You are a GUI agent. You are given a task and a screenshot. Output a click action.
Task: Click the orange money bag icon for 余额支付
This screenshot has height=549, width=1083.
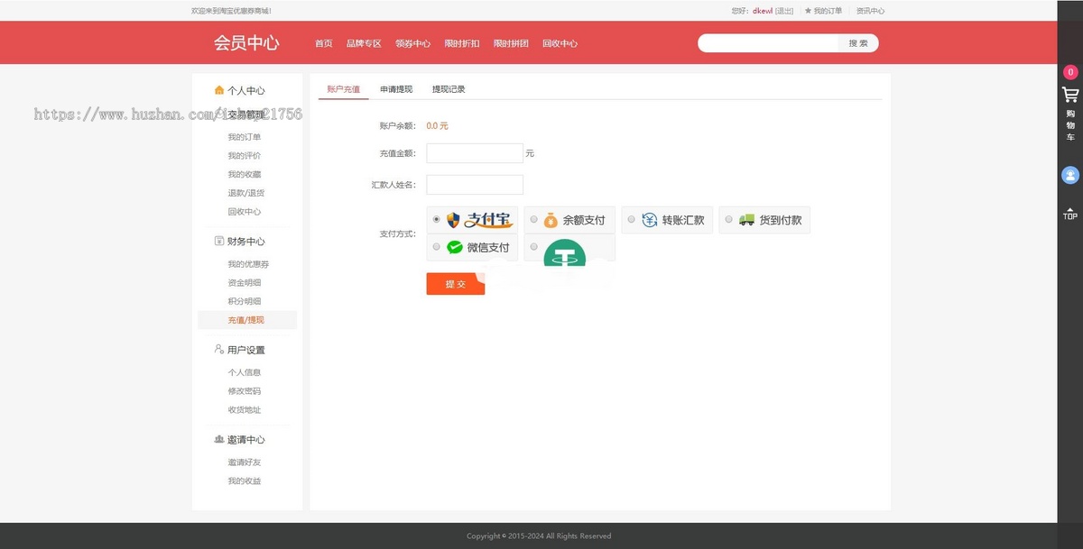pos(551,220)
